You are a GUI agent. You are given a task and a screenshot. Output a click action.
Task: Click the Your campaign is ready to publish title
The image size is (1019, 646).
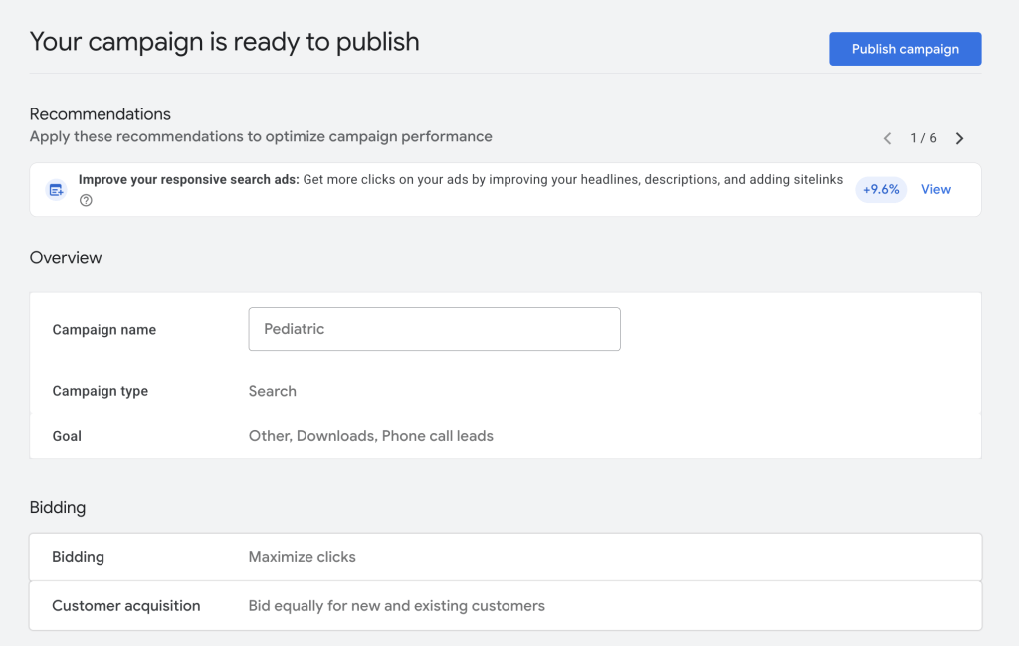[224, 42]
